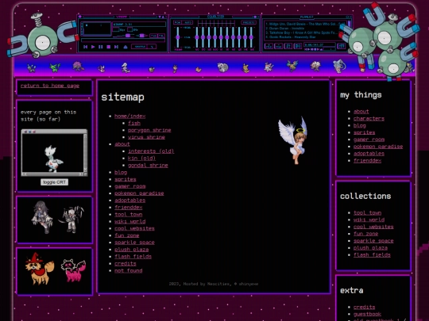Click the white-haired character sprite
Screen dimensions: 429x321
point(71,220)
